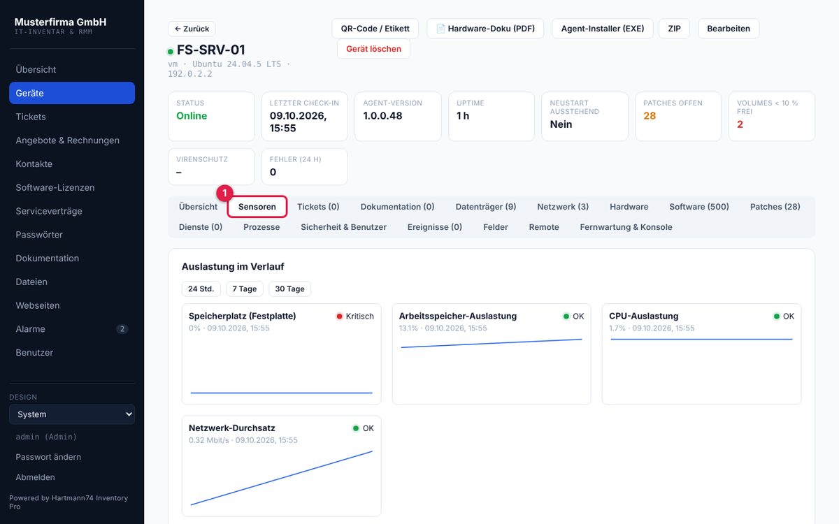839x524 pixels.
Task: Click the QR-Code / Etikett button
Action: (375, 29)
